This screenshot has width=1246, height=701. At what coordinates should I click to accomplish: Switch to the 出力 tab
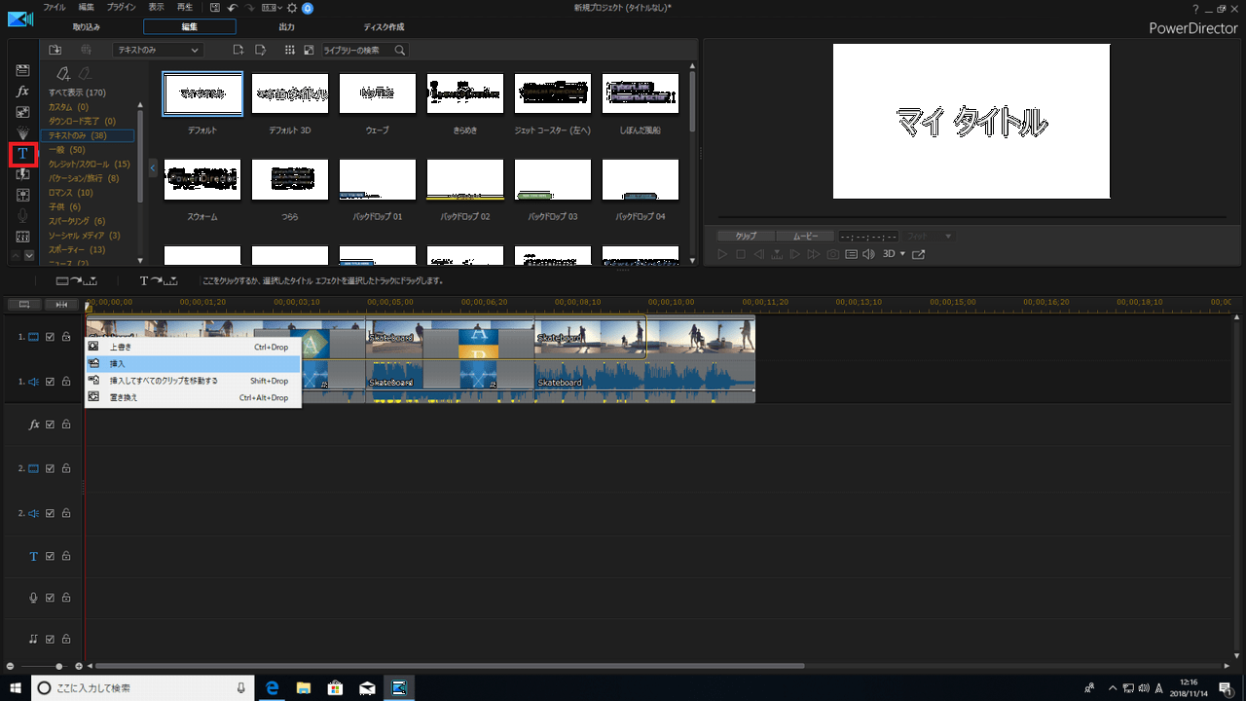[286, 27]
